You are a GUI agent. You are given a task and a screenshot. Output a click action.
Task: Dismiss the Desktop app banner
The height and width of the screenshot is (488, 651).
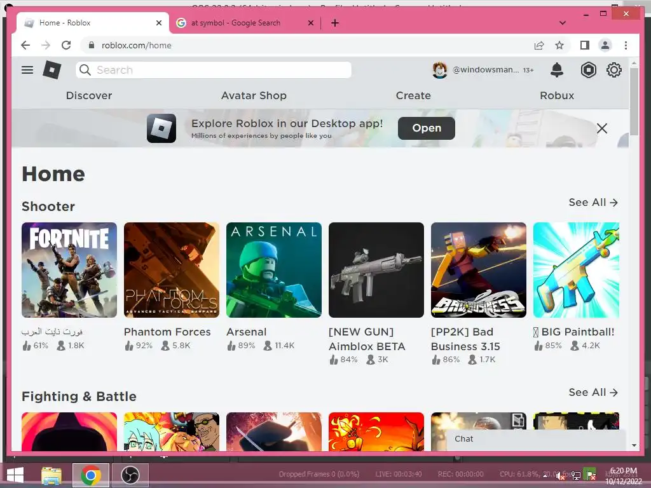601,128
